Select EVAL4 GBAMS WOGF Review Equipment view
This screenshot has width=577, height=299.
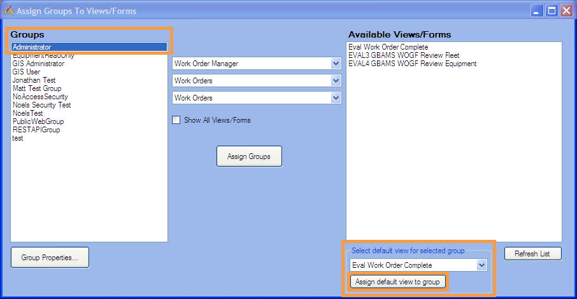tap(412, 64)
